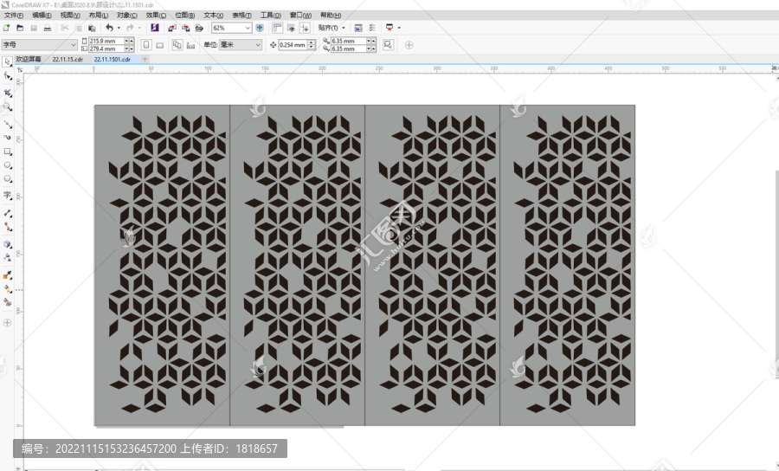
Task: Set page orientation to portrait
Action: (146, 45)
